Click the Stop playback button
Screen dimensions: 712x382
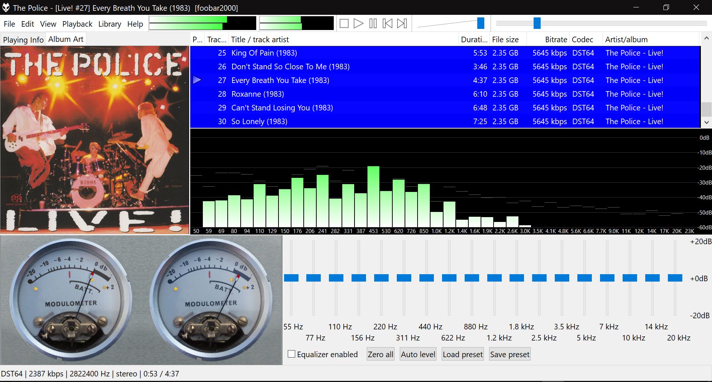click(x=344, y=24)
